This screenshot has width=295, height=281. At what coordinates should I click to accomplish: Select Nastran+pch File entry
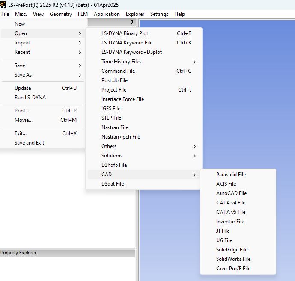coord(144,136)
